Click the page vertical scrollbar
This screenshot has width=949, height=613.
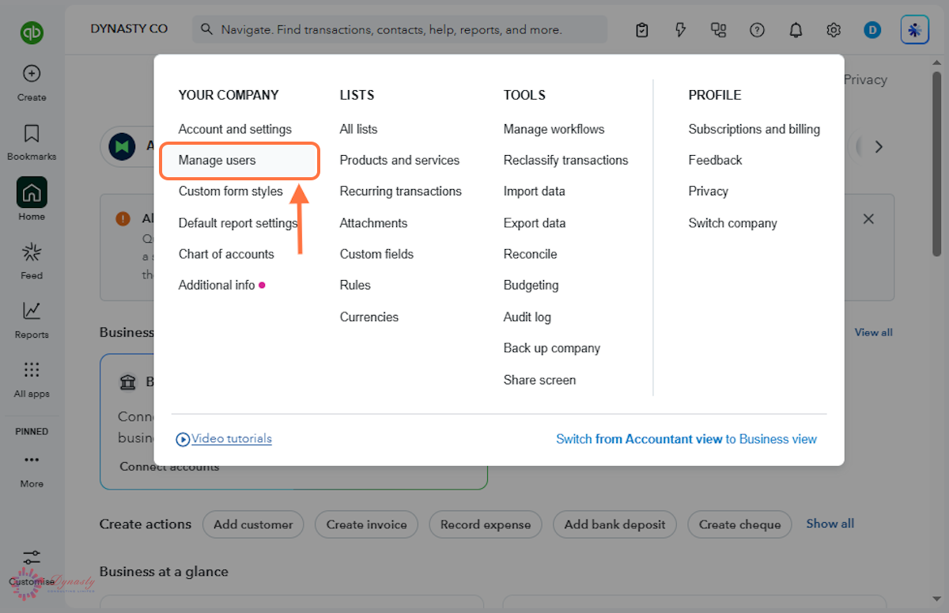(x=937, y=163)
